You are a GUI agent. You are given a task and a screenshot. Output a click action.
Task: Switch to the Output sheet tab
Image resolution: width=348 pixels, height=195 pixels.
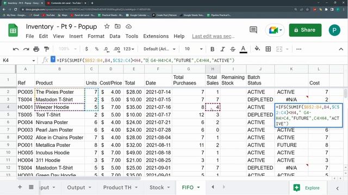pos(76,187)
